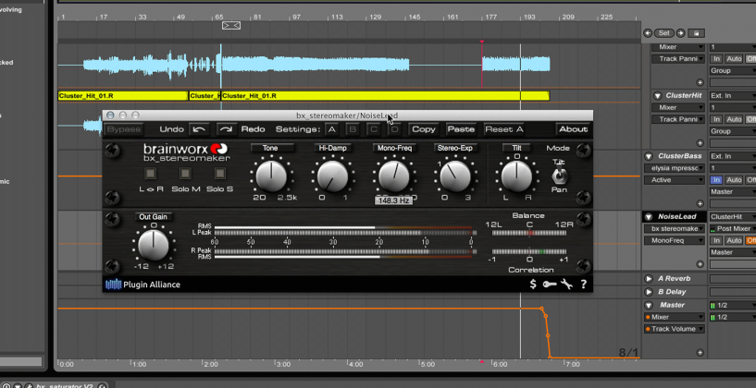Click the Plugin Alliance logo
Image resolution: width=756 pixels, height=388 pixels.
(143, 285)
